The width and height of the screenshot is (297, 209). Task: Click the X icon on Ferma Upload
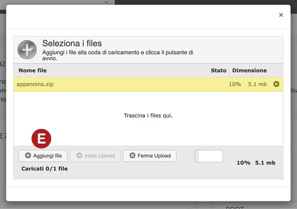click(132, 156)
